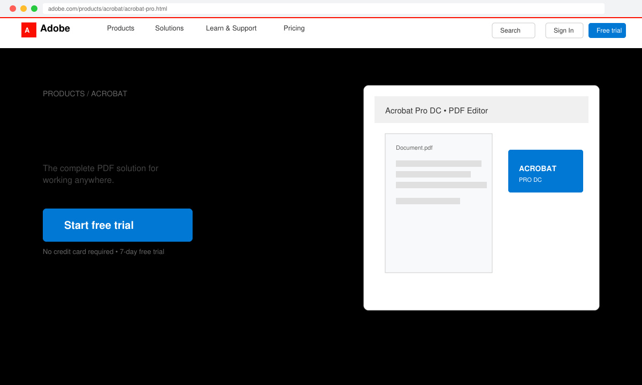Click the Sign In button

coord(564,30)
